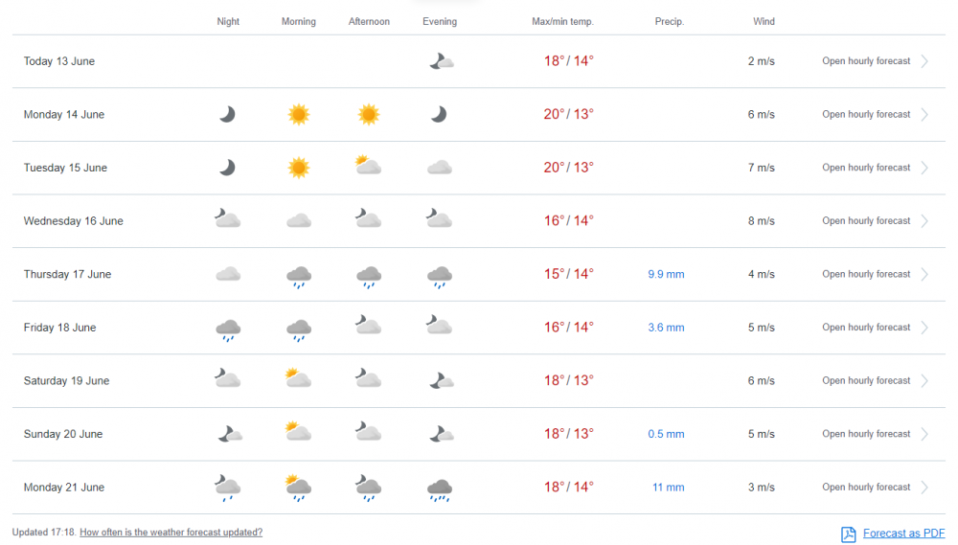Select the Tuesday 15 June row label
The width and height of the screenshot is (958, 545).
click(65, 168)
